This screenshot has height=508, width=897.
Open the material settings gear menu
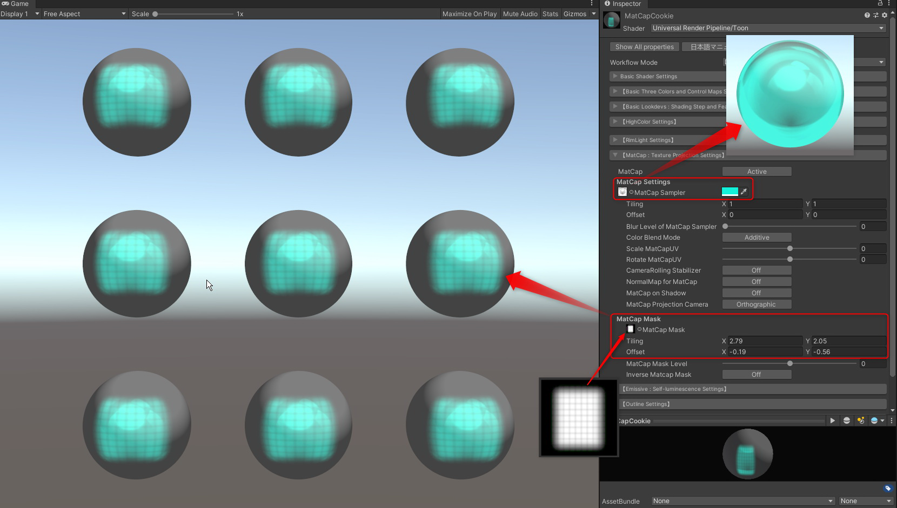coord(885,15)
